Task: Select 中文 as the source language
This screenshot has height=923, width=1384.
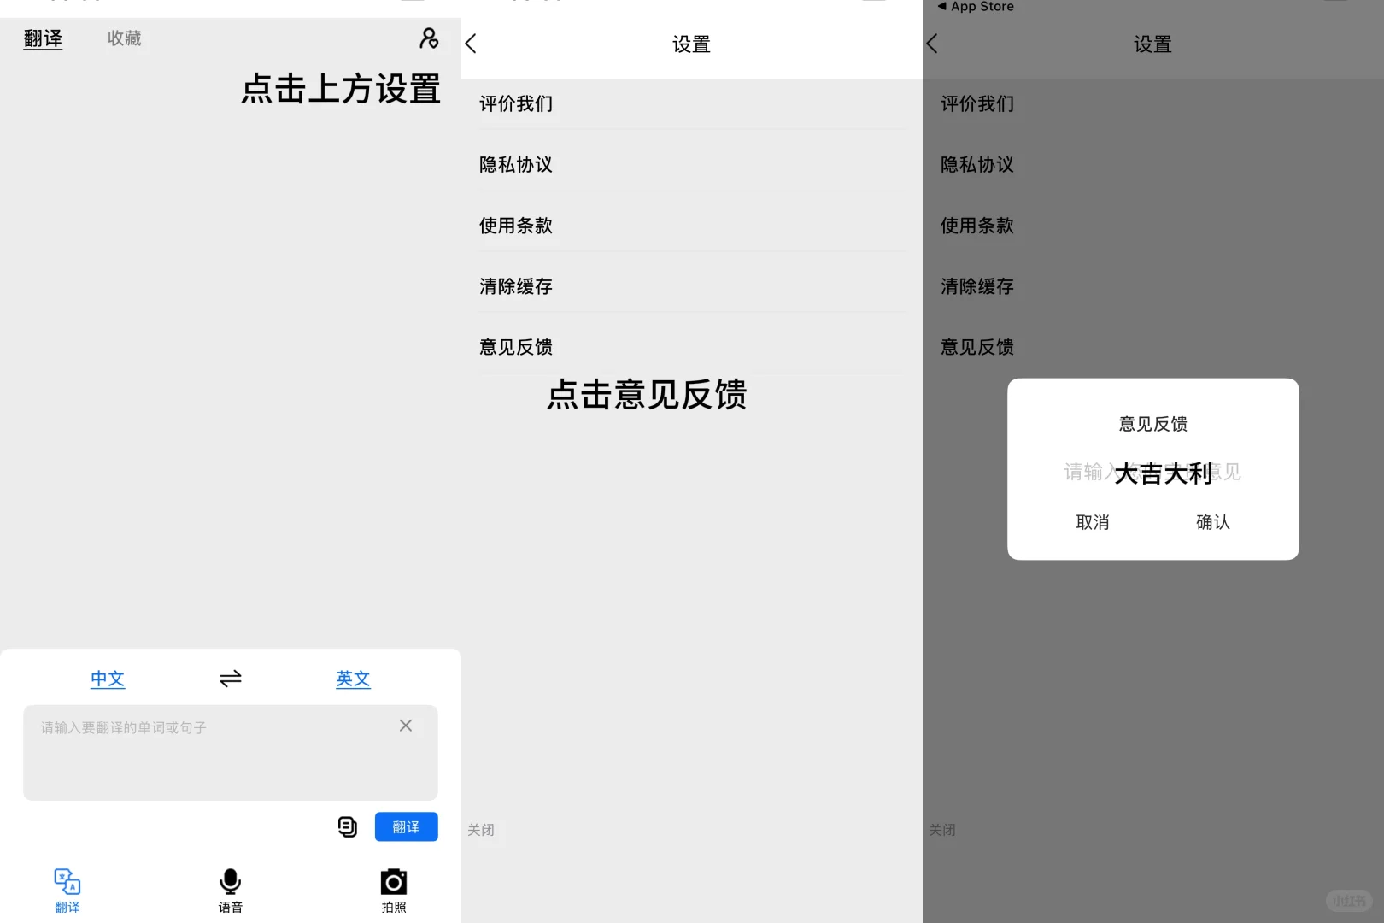Action: [108, 679]
